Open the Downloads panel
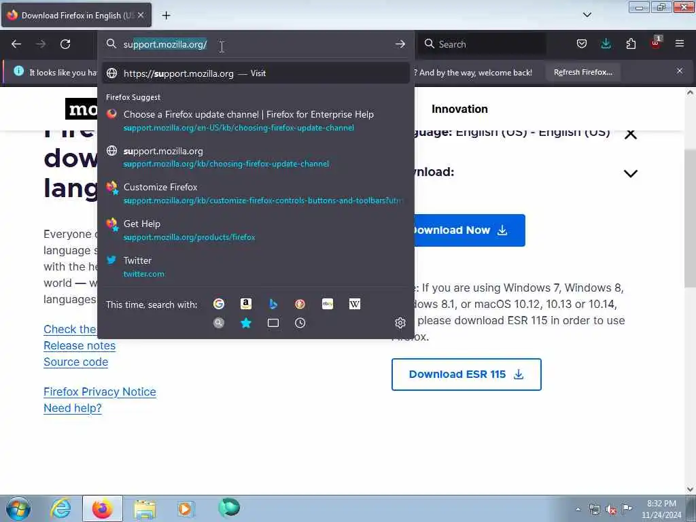 [606, 43]
